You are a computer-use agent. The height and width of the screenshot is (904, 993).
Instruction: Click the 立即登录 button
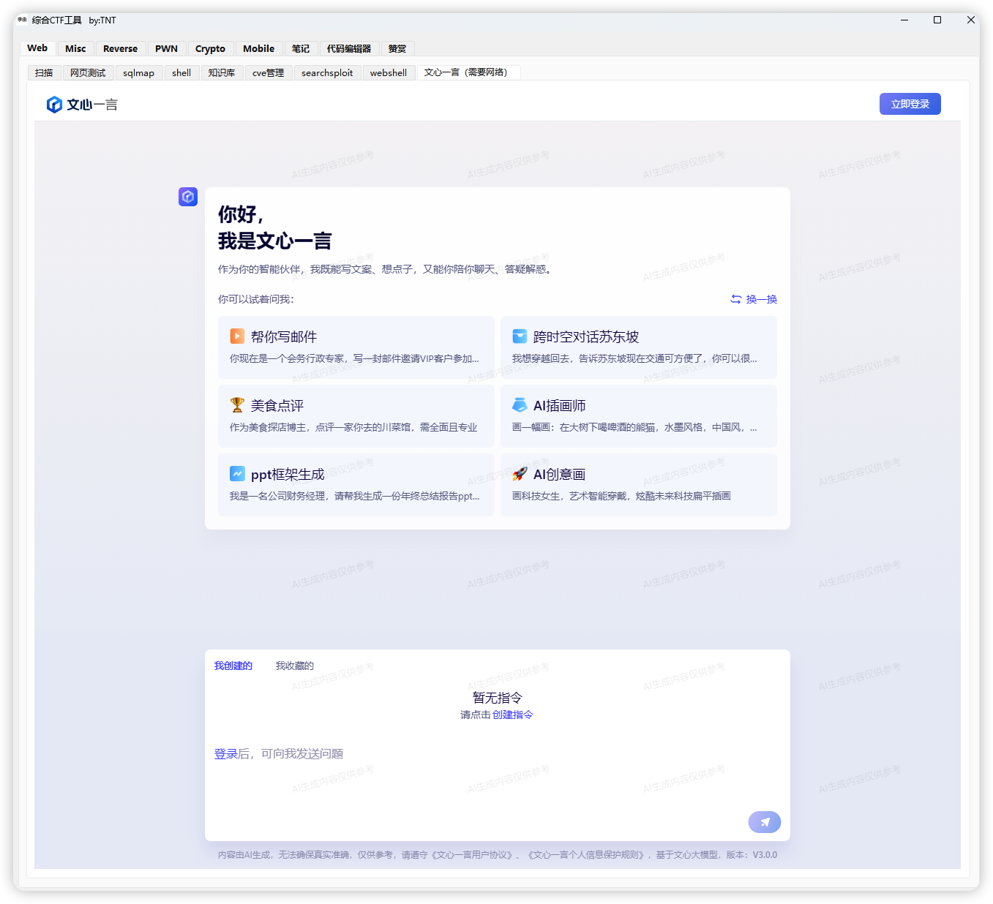click(x=910, y=104)
